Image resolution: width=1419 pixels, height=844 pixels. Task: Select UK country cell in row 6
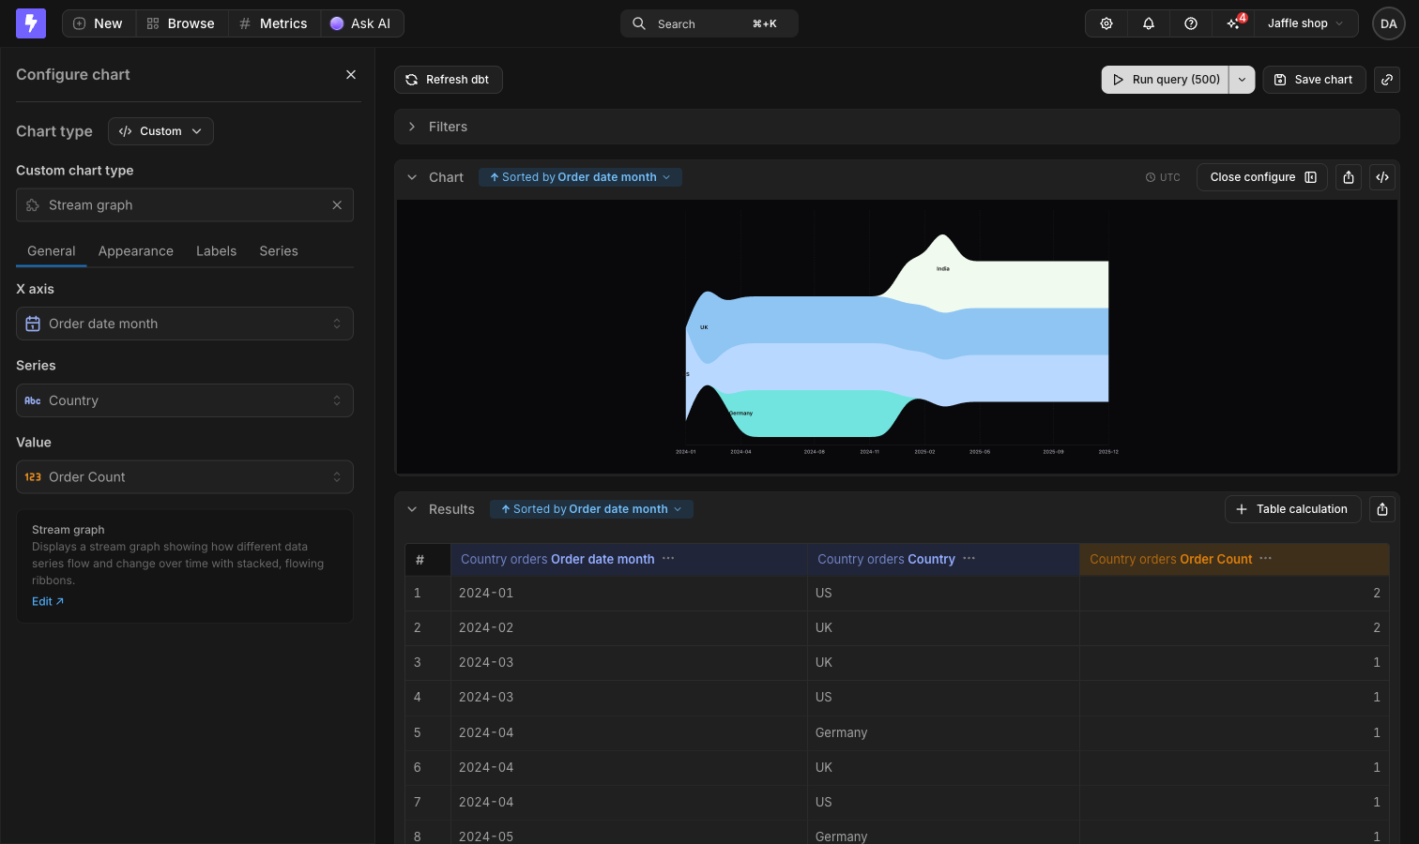tap(944, 767)
